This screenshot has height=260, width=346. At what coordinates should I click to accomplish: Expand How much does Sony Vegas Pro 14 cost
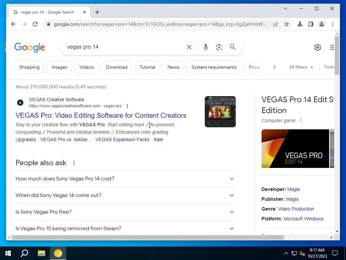(x=126, y=179)
